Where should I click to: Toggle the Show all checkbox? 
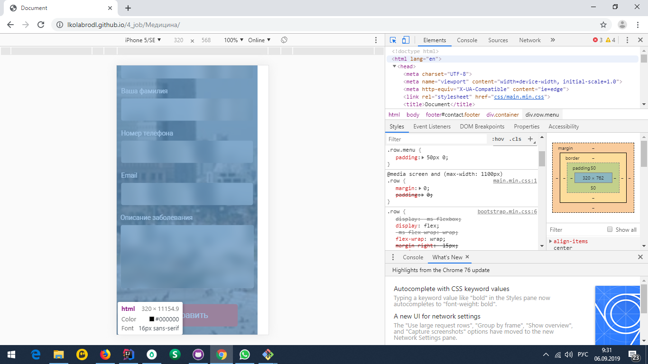pyautogui.click(x=610, y=229)
